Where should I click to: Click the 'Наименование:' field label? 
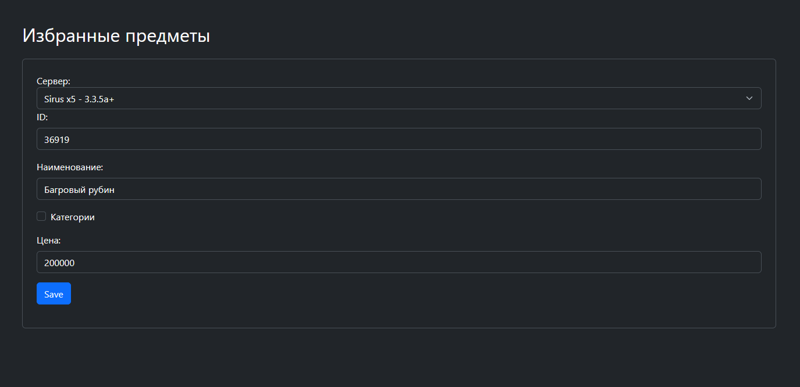click(70, 167)
